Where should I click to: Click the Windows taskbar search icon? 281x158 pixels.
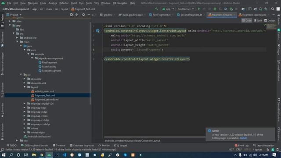11,155
